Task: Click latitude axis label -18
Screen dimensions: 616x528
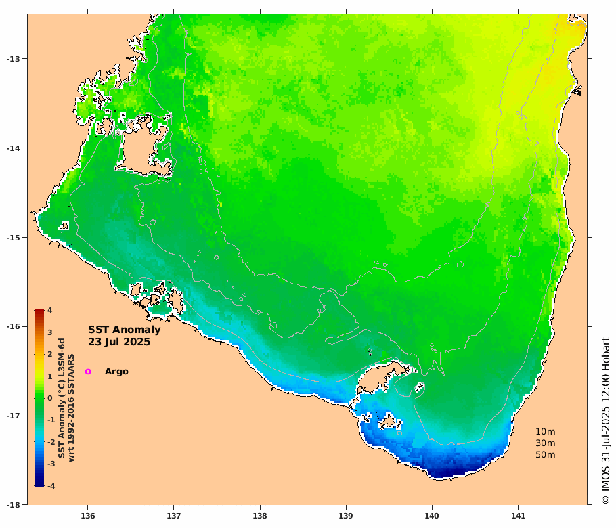Action: coord(14,505)
